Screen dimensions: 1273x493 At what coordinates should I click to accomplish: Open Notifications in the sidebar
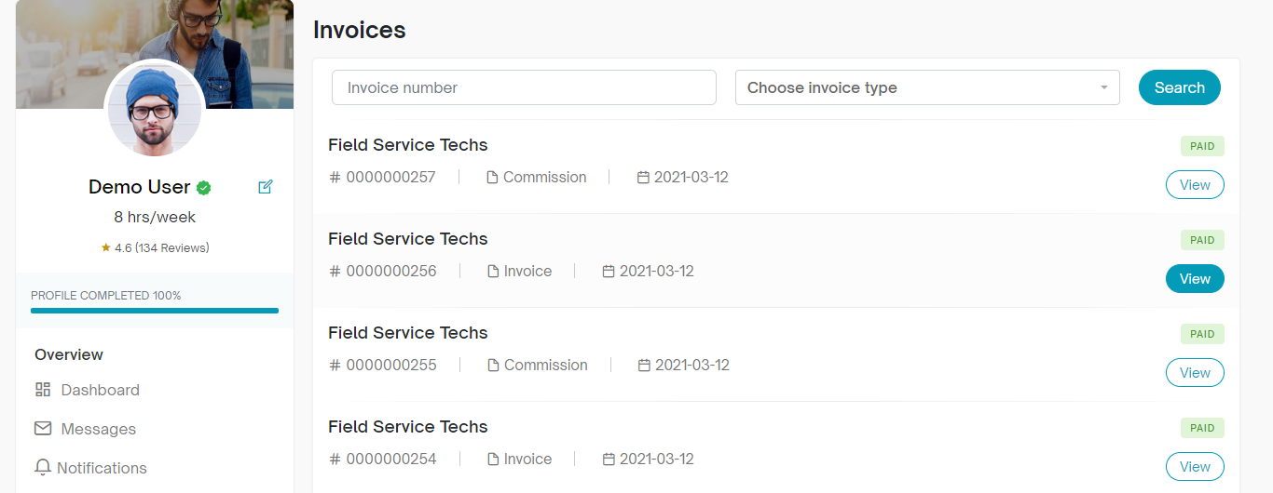tap(102, 468)
